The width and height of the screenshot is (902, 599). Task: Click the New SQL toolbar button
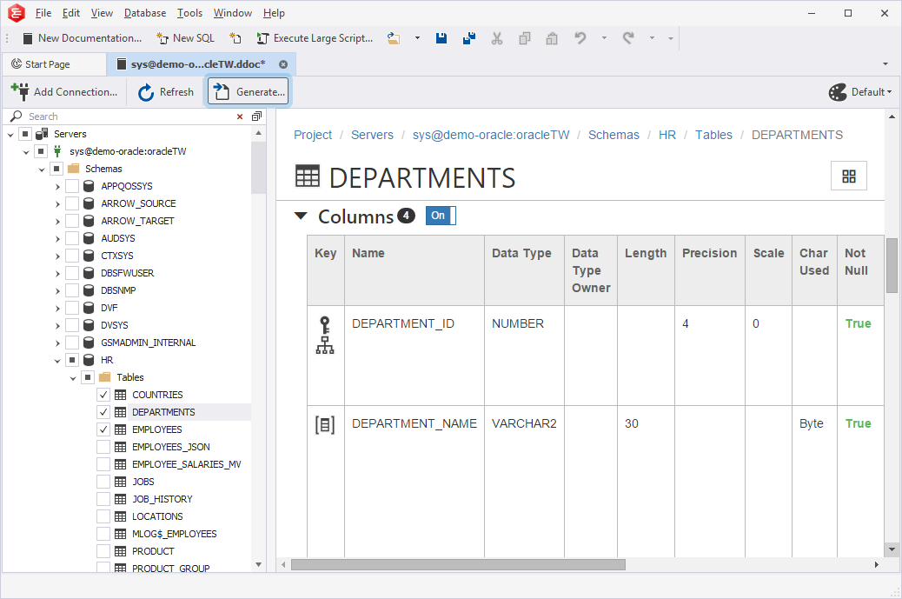coord(186,38)
